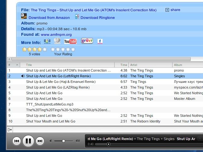Click the Amazon logo icon
The width and height of the screenshot is (203, 152).
(24, 16)
